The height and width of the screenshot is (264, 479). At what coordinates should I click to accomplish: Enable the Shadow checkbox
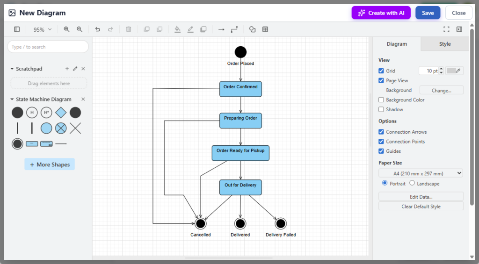coord(381,109)
